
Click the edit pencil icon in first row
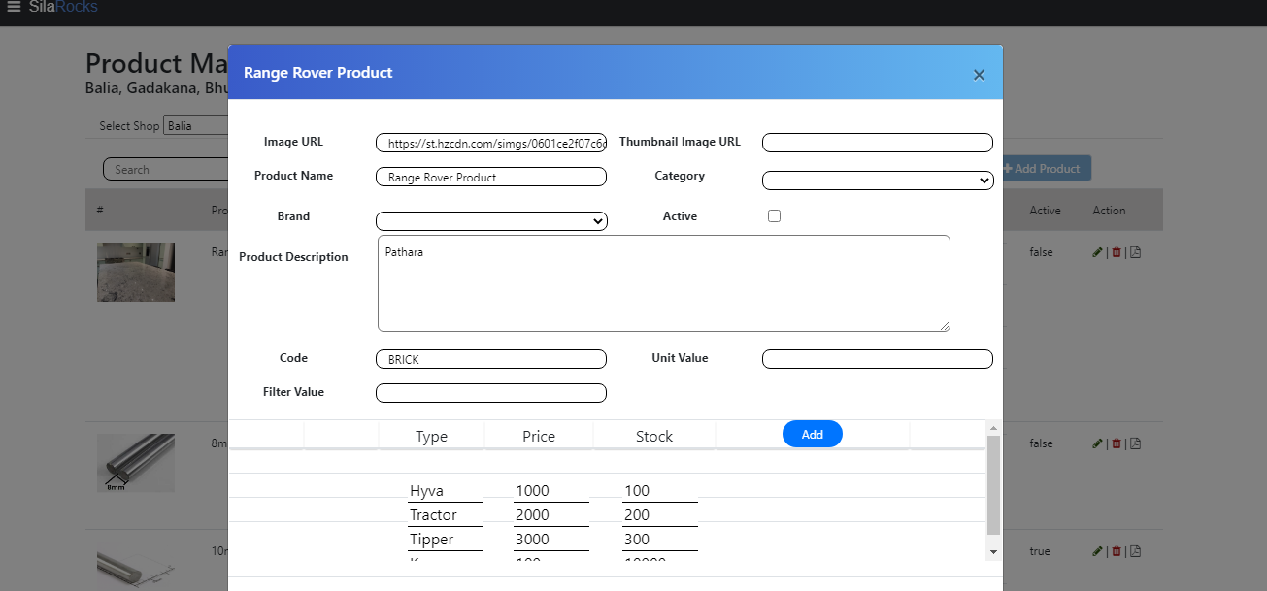pos(1097,252)
